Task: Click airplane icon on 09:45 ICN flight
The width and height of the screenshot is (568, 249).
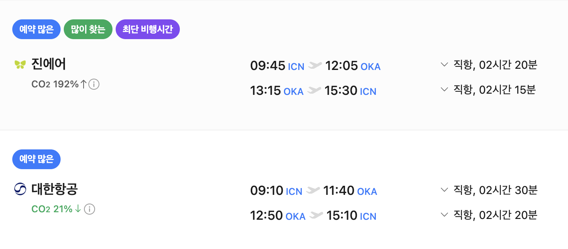Action: tap(315, 65)
